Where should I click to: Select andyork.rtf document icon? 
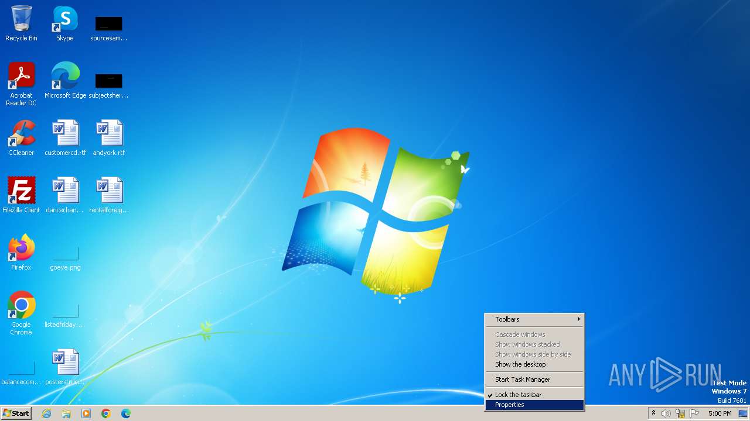[108, 138]
